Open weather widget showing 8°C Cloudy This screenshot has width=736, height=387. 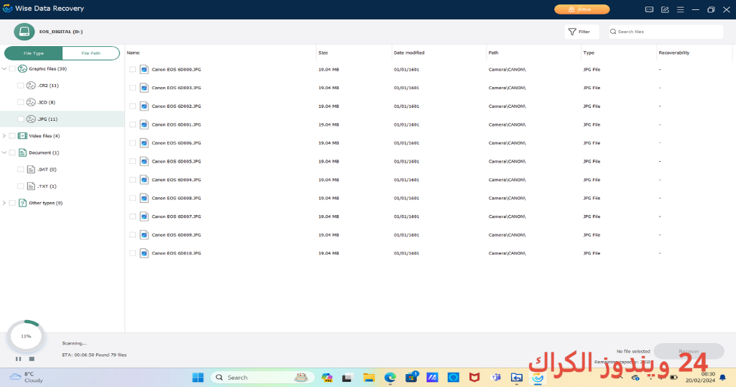27,378
